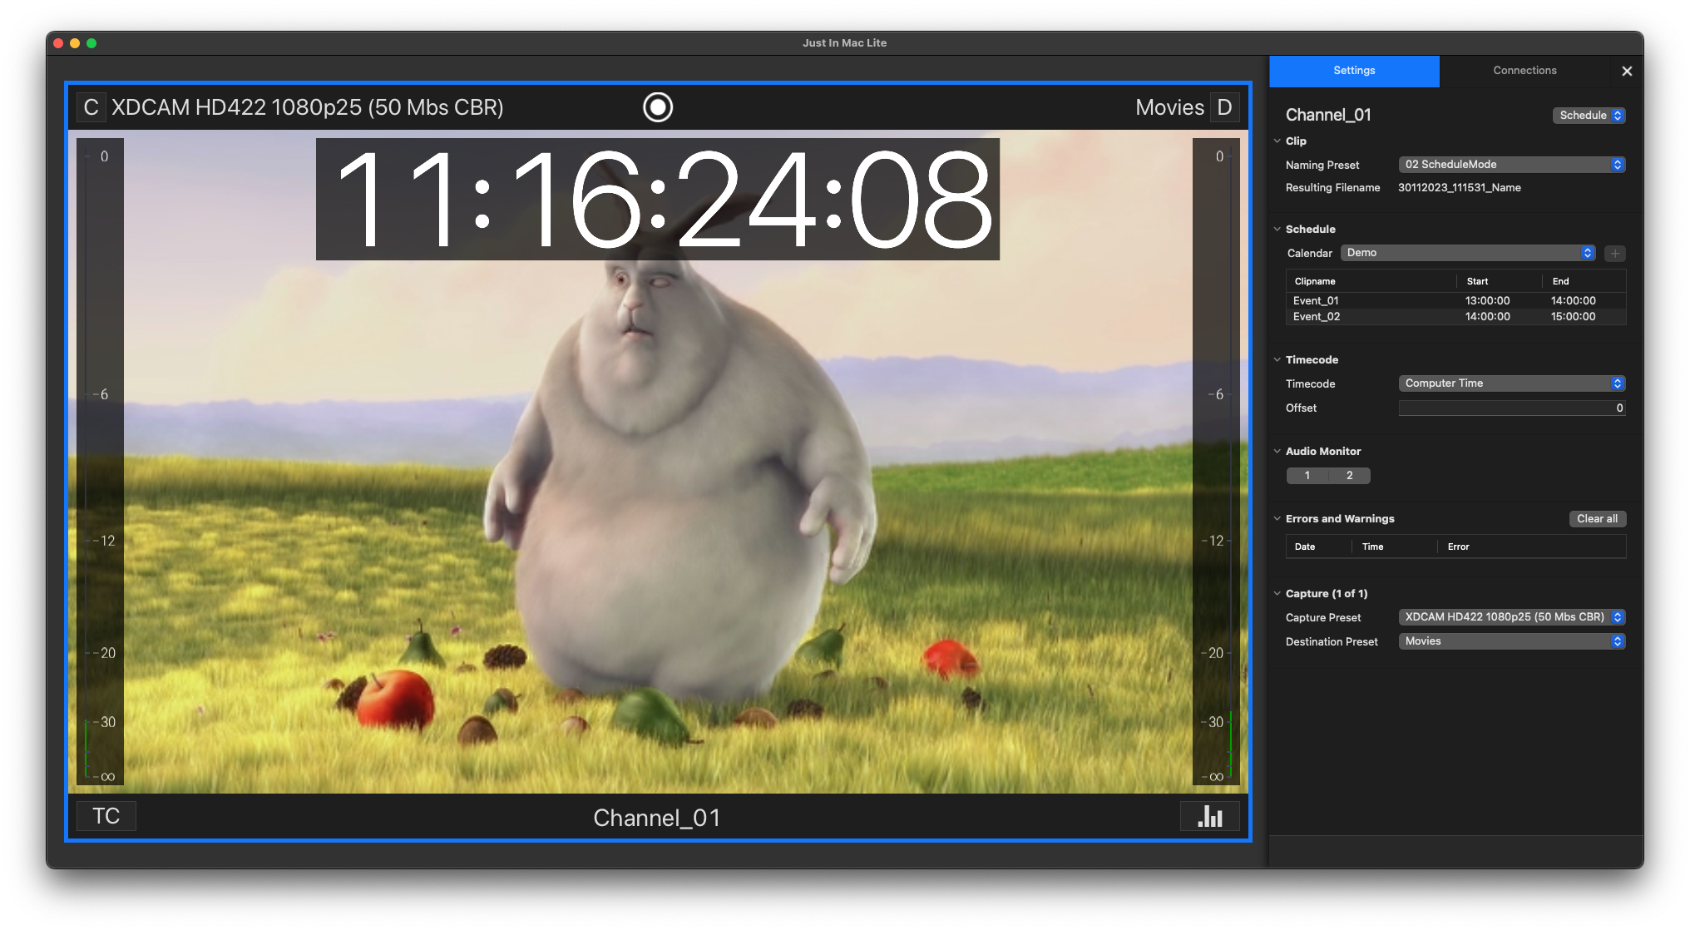Image resolution: width=1690 pixels, height=930 pixels.
Task: Collapse the Clip section
Action: 1277,141
